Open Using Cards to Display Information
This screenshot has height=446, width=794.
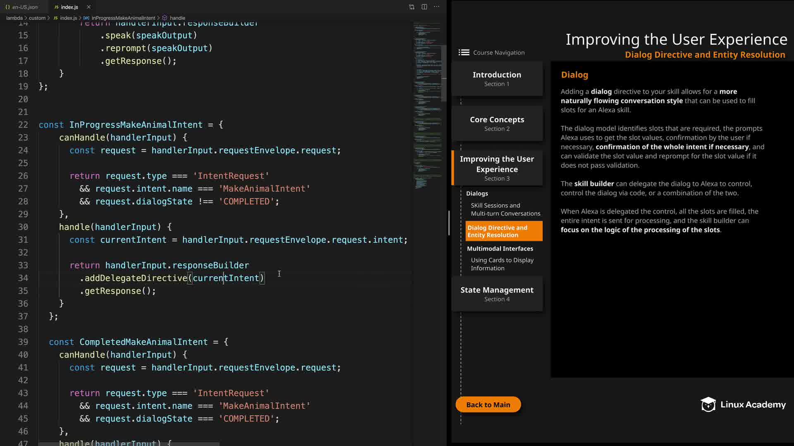tap(502, 264)
